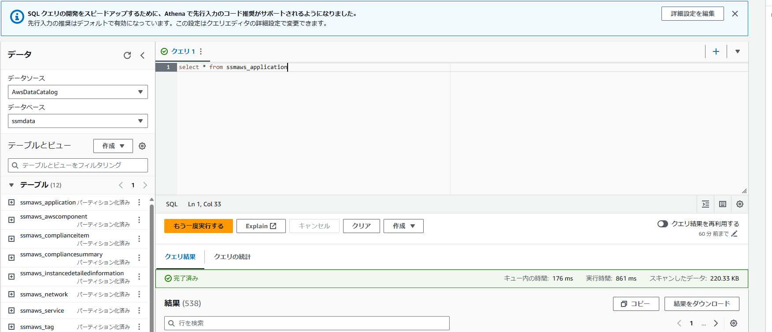Screen dimensions: 772x332
Task: Select the ssmaws_service table name
Action: (x=42, y=310)
